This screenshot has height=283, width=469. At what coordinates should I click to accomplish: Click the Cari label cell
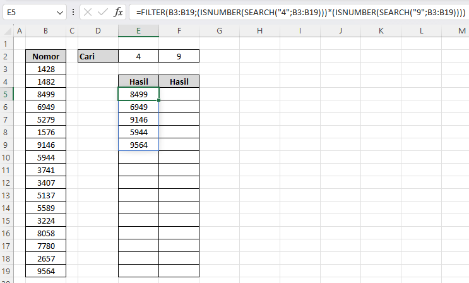click(98, 57)
